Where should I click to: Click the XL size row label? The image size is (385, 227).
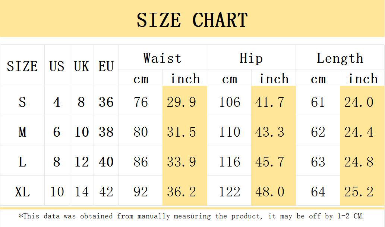coord(22,191)
